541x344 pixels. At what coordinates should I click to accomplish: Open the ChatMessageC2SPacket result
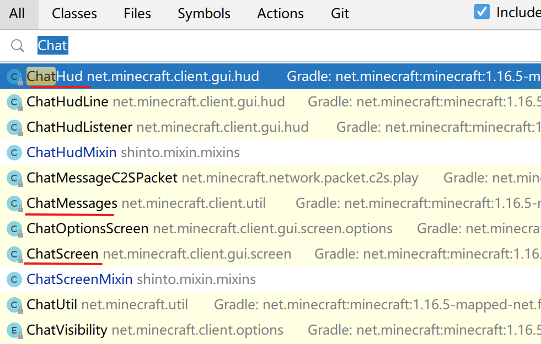(x=270, y=178)
